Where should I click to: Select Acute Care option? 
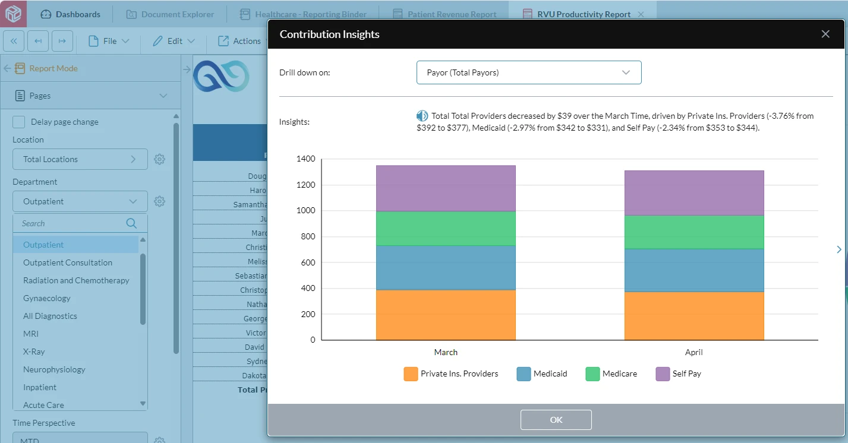tap(75, 404)
